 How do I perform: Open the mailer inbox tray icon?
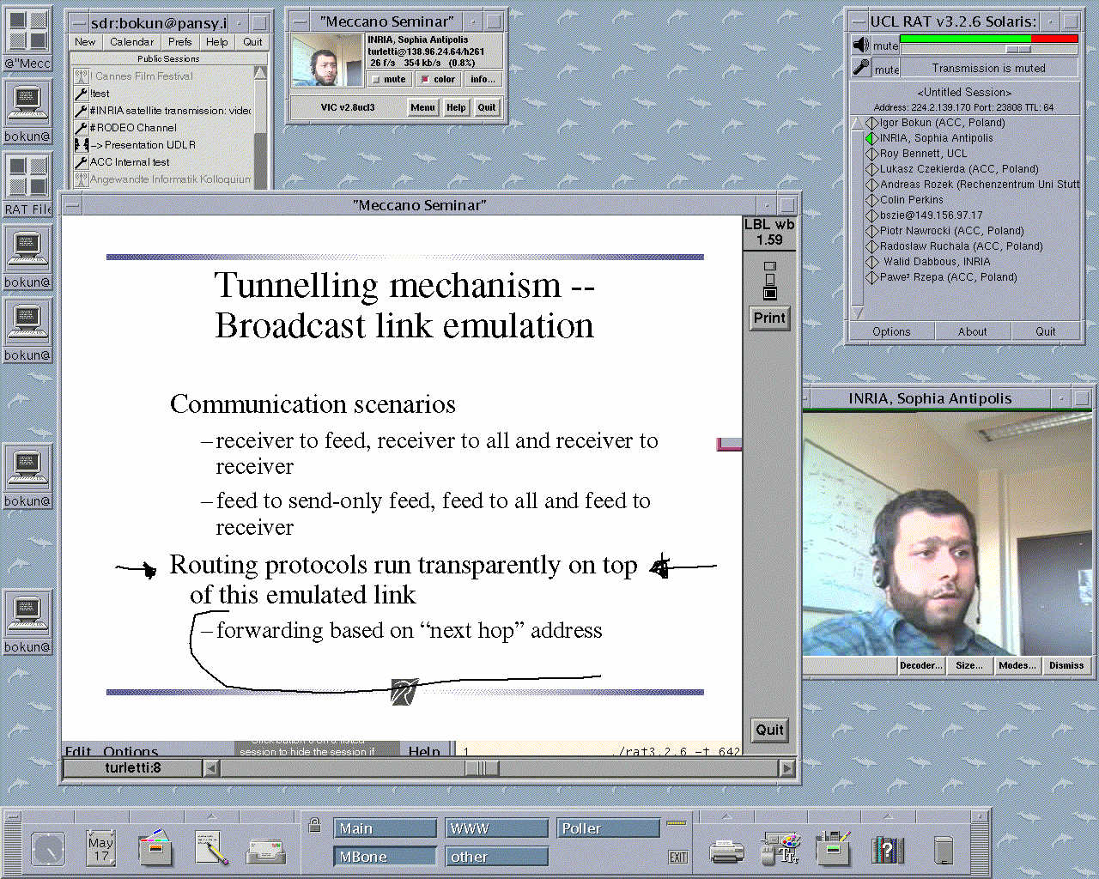(x=266, y=851)
